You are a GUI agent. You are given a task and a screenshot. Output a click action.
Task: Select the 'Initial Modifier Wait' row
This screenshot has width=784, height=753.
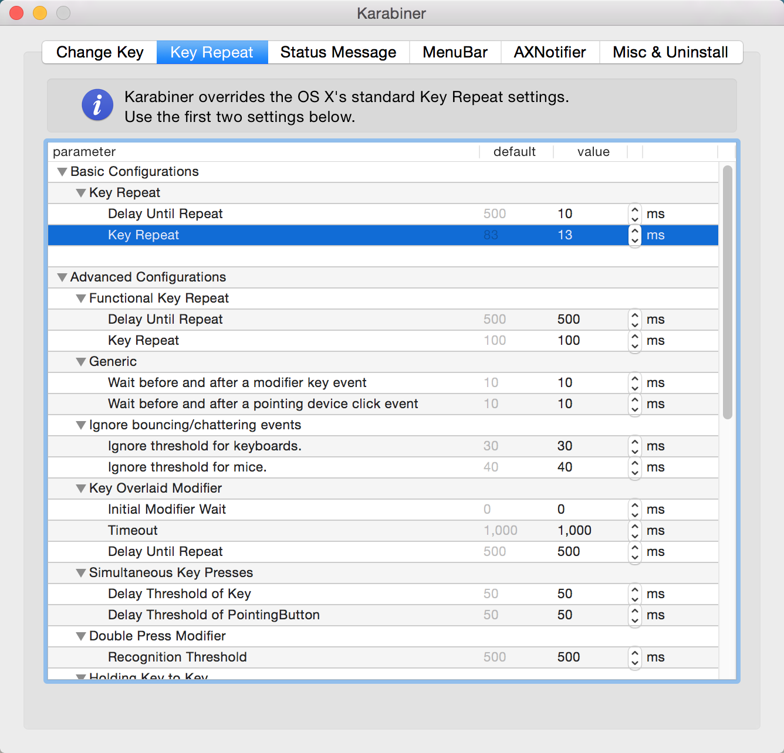tap(383, 510)
